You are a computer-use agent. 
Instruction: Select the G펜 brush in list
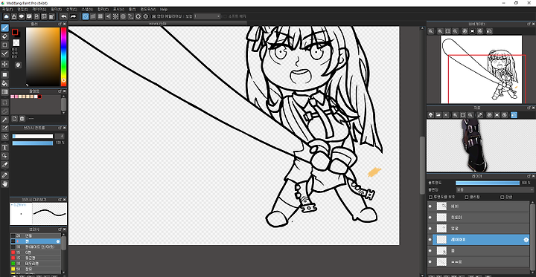click(x=36, y=252)
